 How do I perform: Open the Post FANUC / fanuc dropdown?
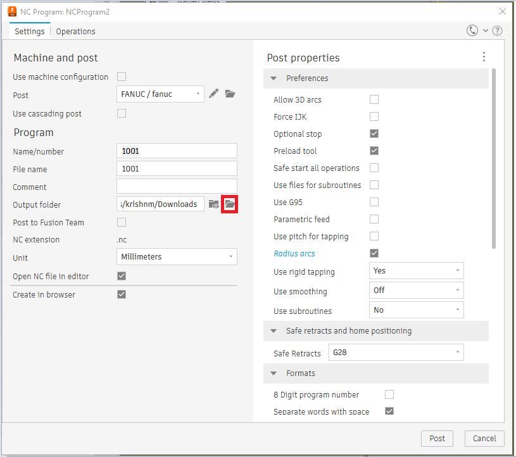(160, 94)
